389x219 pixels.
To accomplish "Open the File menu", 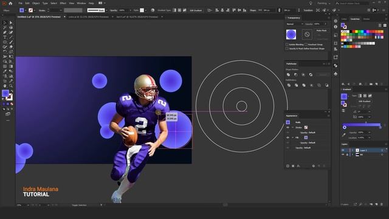I will [20, 3].
